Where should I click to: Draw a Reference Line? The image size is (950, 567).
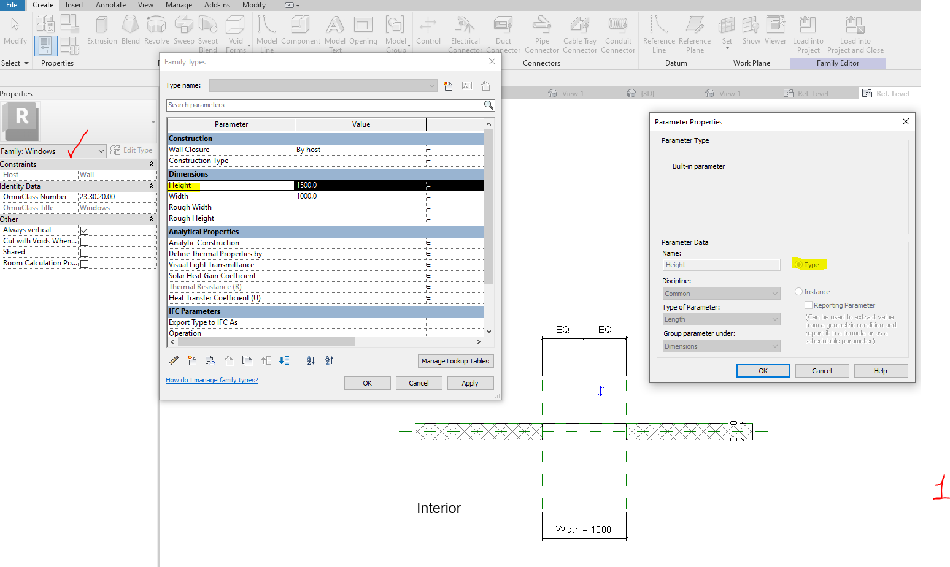coord(659,33)
